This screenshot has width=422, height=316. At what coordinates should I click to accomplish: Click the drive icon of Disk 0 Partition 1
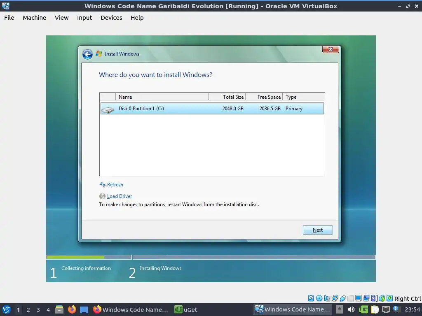pos(108,109)
